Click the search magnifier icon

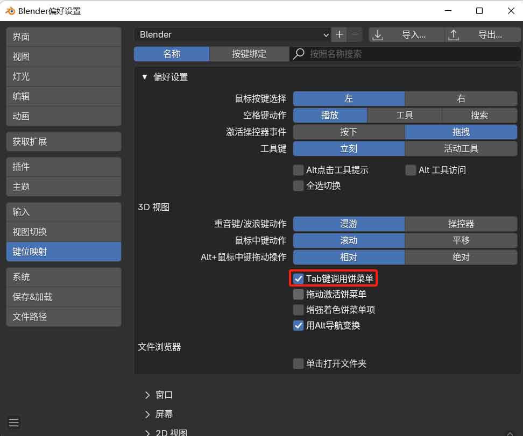299,54
